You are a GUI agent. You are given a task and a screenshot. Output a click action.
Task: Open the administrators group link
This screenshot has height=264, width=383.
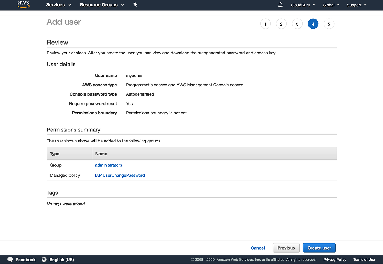(x=109, y=165)
